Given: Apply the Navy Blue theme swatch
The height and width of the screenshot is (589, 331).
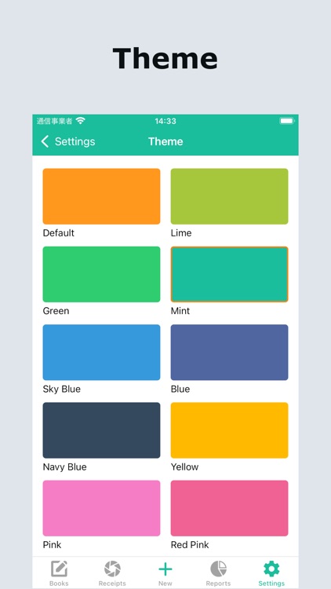Looking at the screenshot, I should pyautogui.click(x=101, y=430).
